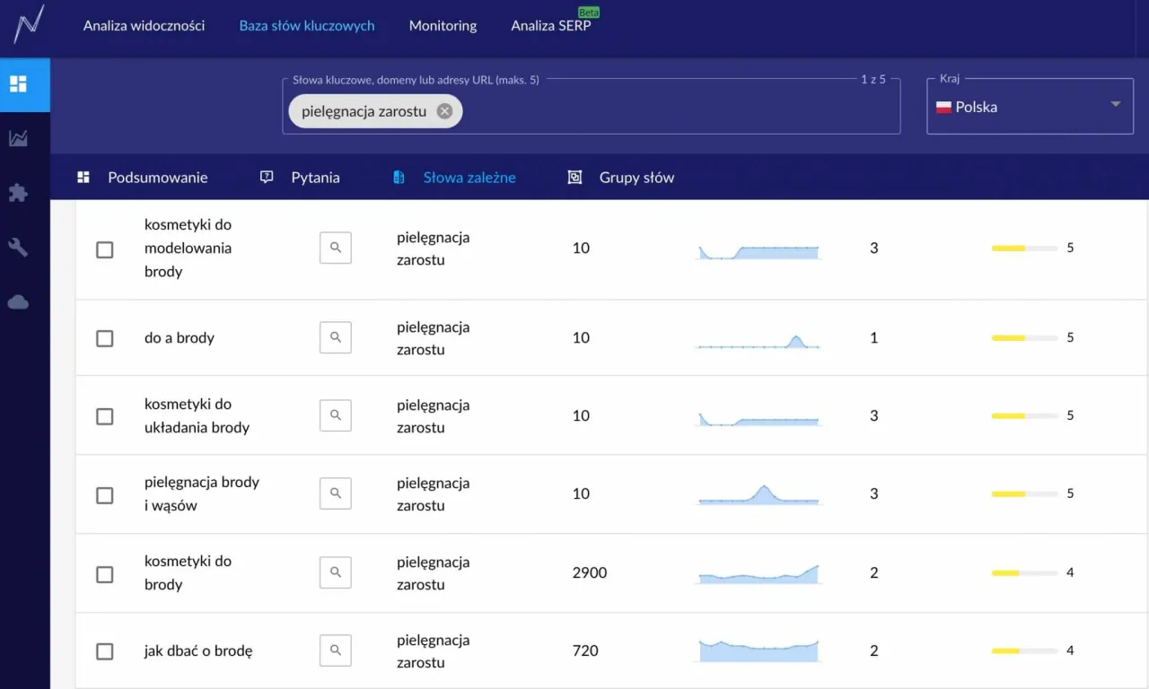Open the dashboard grid icon in sidebar
The height and width of the screenshot is (689, 1149).
[x=19, y=84]
